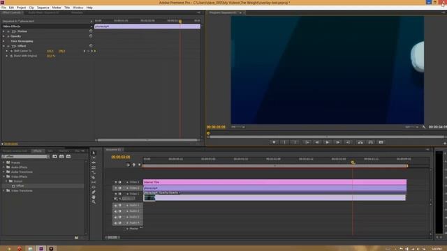Toggle the Motion effect on/off
Screen dimensions: 447x251
click(8, 31)
